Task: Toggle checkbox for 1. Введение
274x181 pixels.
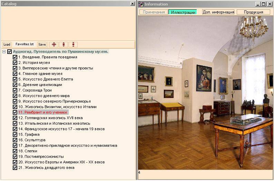Action: [x=15, y=57]
